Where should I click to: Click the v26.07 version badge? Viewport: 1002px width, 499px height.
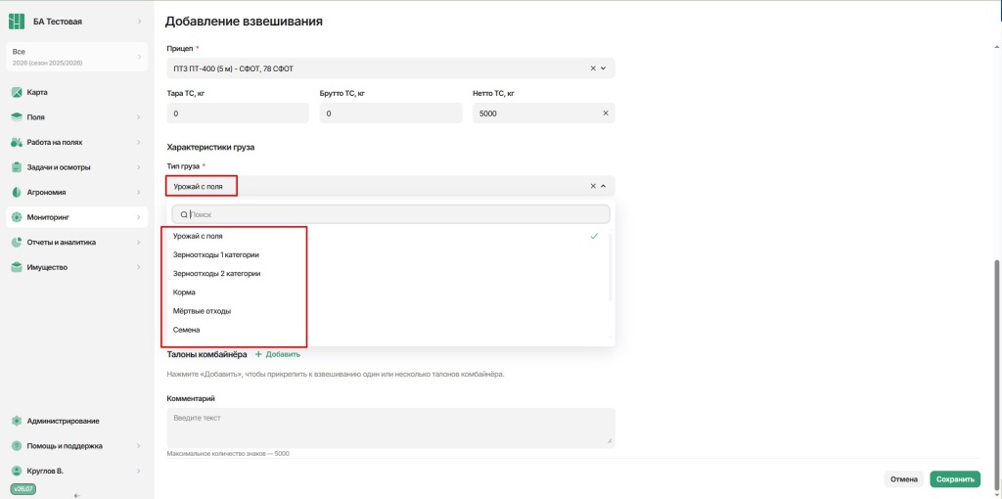[23, 489]
